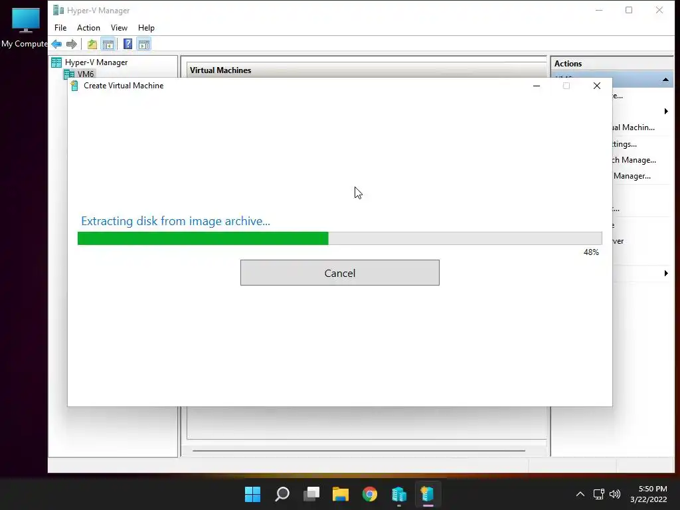Open Google Chrome from the taskbar

[x=369, y=494]
